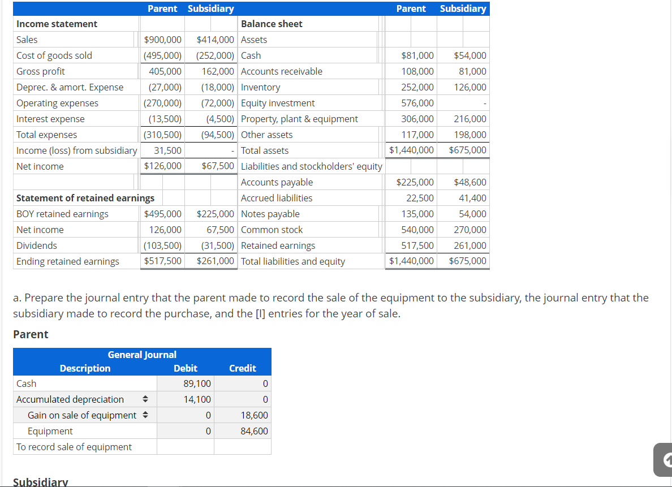
Task: Select Subsidiary Cash balance $54,000
Action: point(470,55)
